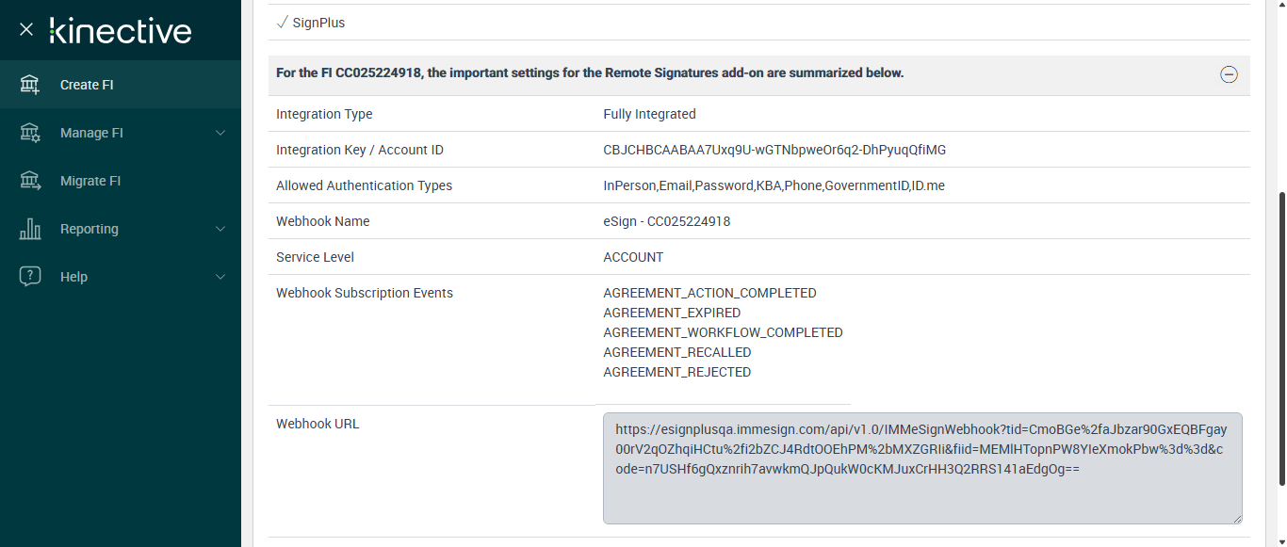The height and width of the screenshot is (547, 1287).
Task: Expand the Reporting menu chevron
Action: [220, 229]
